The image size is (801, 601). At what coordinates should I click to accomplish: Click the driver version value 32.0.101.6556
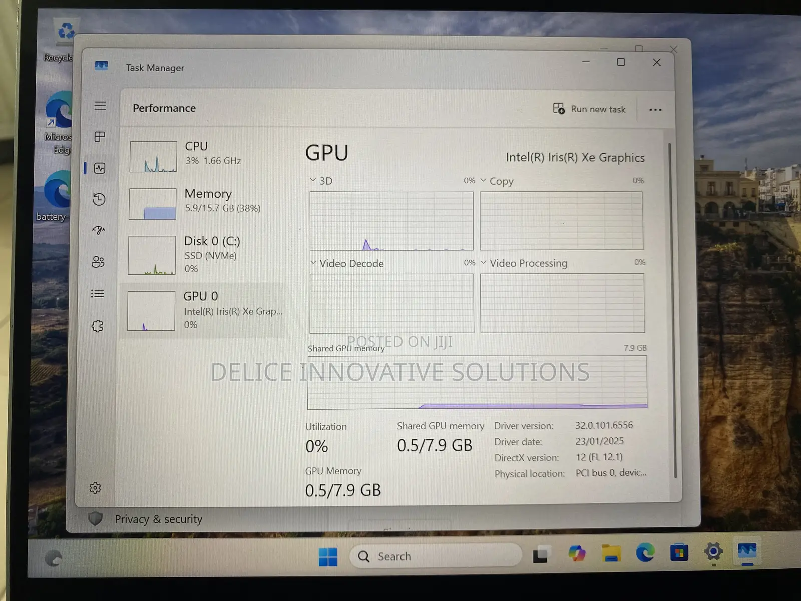click(x=604, y=425)
